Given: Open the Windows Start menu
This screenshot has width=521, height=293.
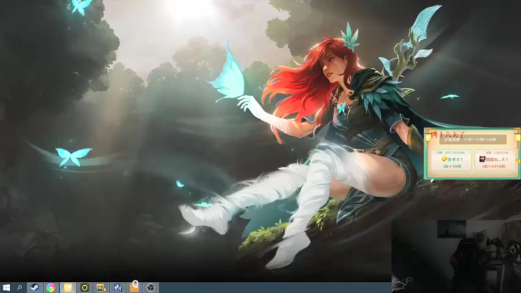Looking at the screenshot, I should pos(6,287).
